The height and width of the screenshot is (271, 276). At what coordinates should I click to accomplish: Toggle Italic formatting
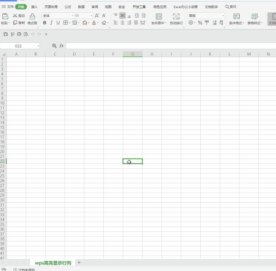tap(51, 23)
